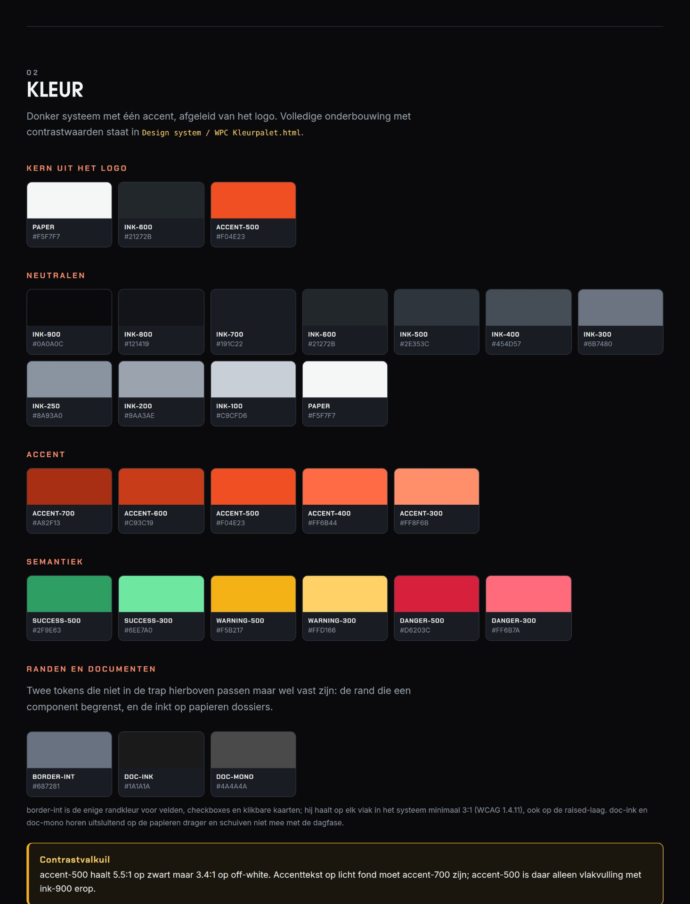Pick the WARNING-500 yellow swatch
Image resolution: width=690 pixels, height=904 pixels.
253,608
